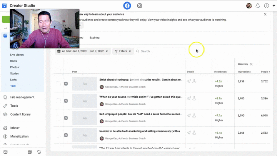Screen dimensions: 277x156
Task: Click the table grid icon at bottom
Action: tap(30, 152)
